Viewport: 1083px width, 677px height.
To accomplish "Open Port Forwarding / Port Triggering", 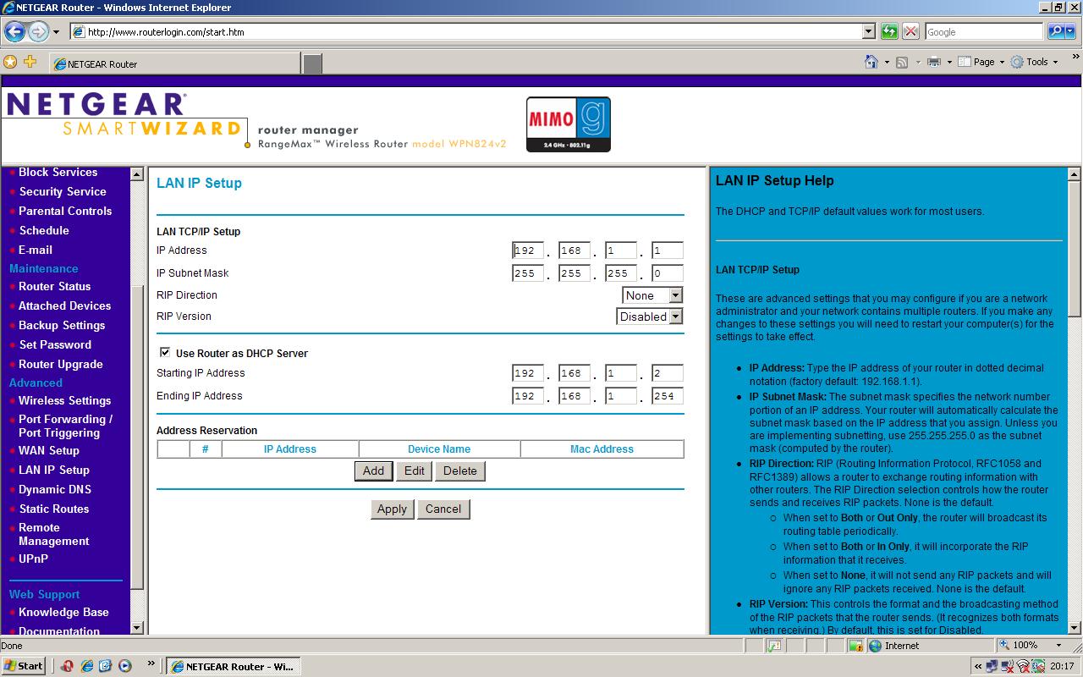I will 66,426.
